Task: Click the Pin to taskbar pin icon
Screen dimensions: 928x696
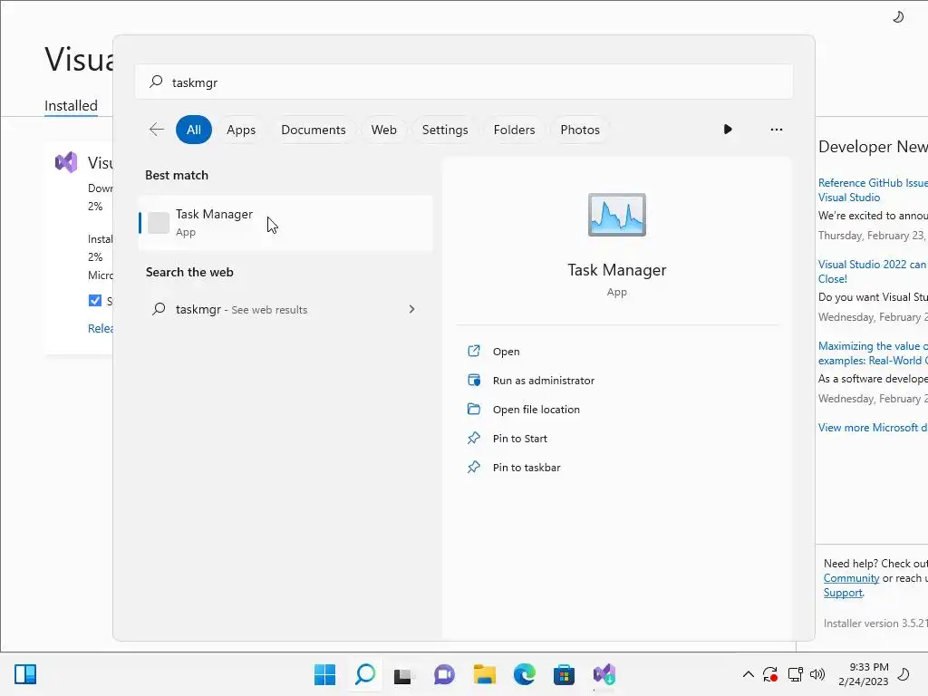Action: 474,467
